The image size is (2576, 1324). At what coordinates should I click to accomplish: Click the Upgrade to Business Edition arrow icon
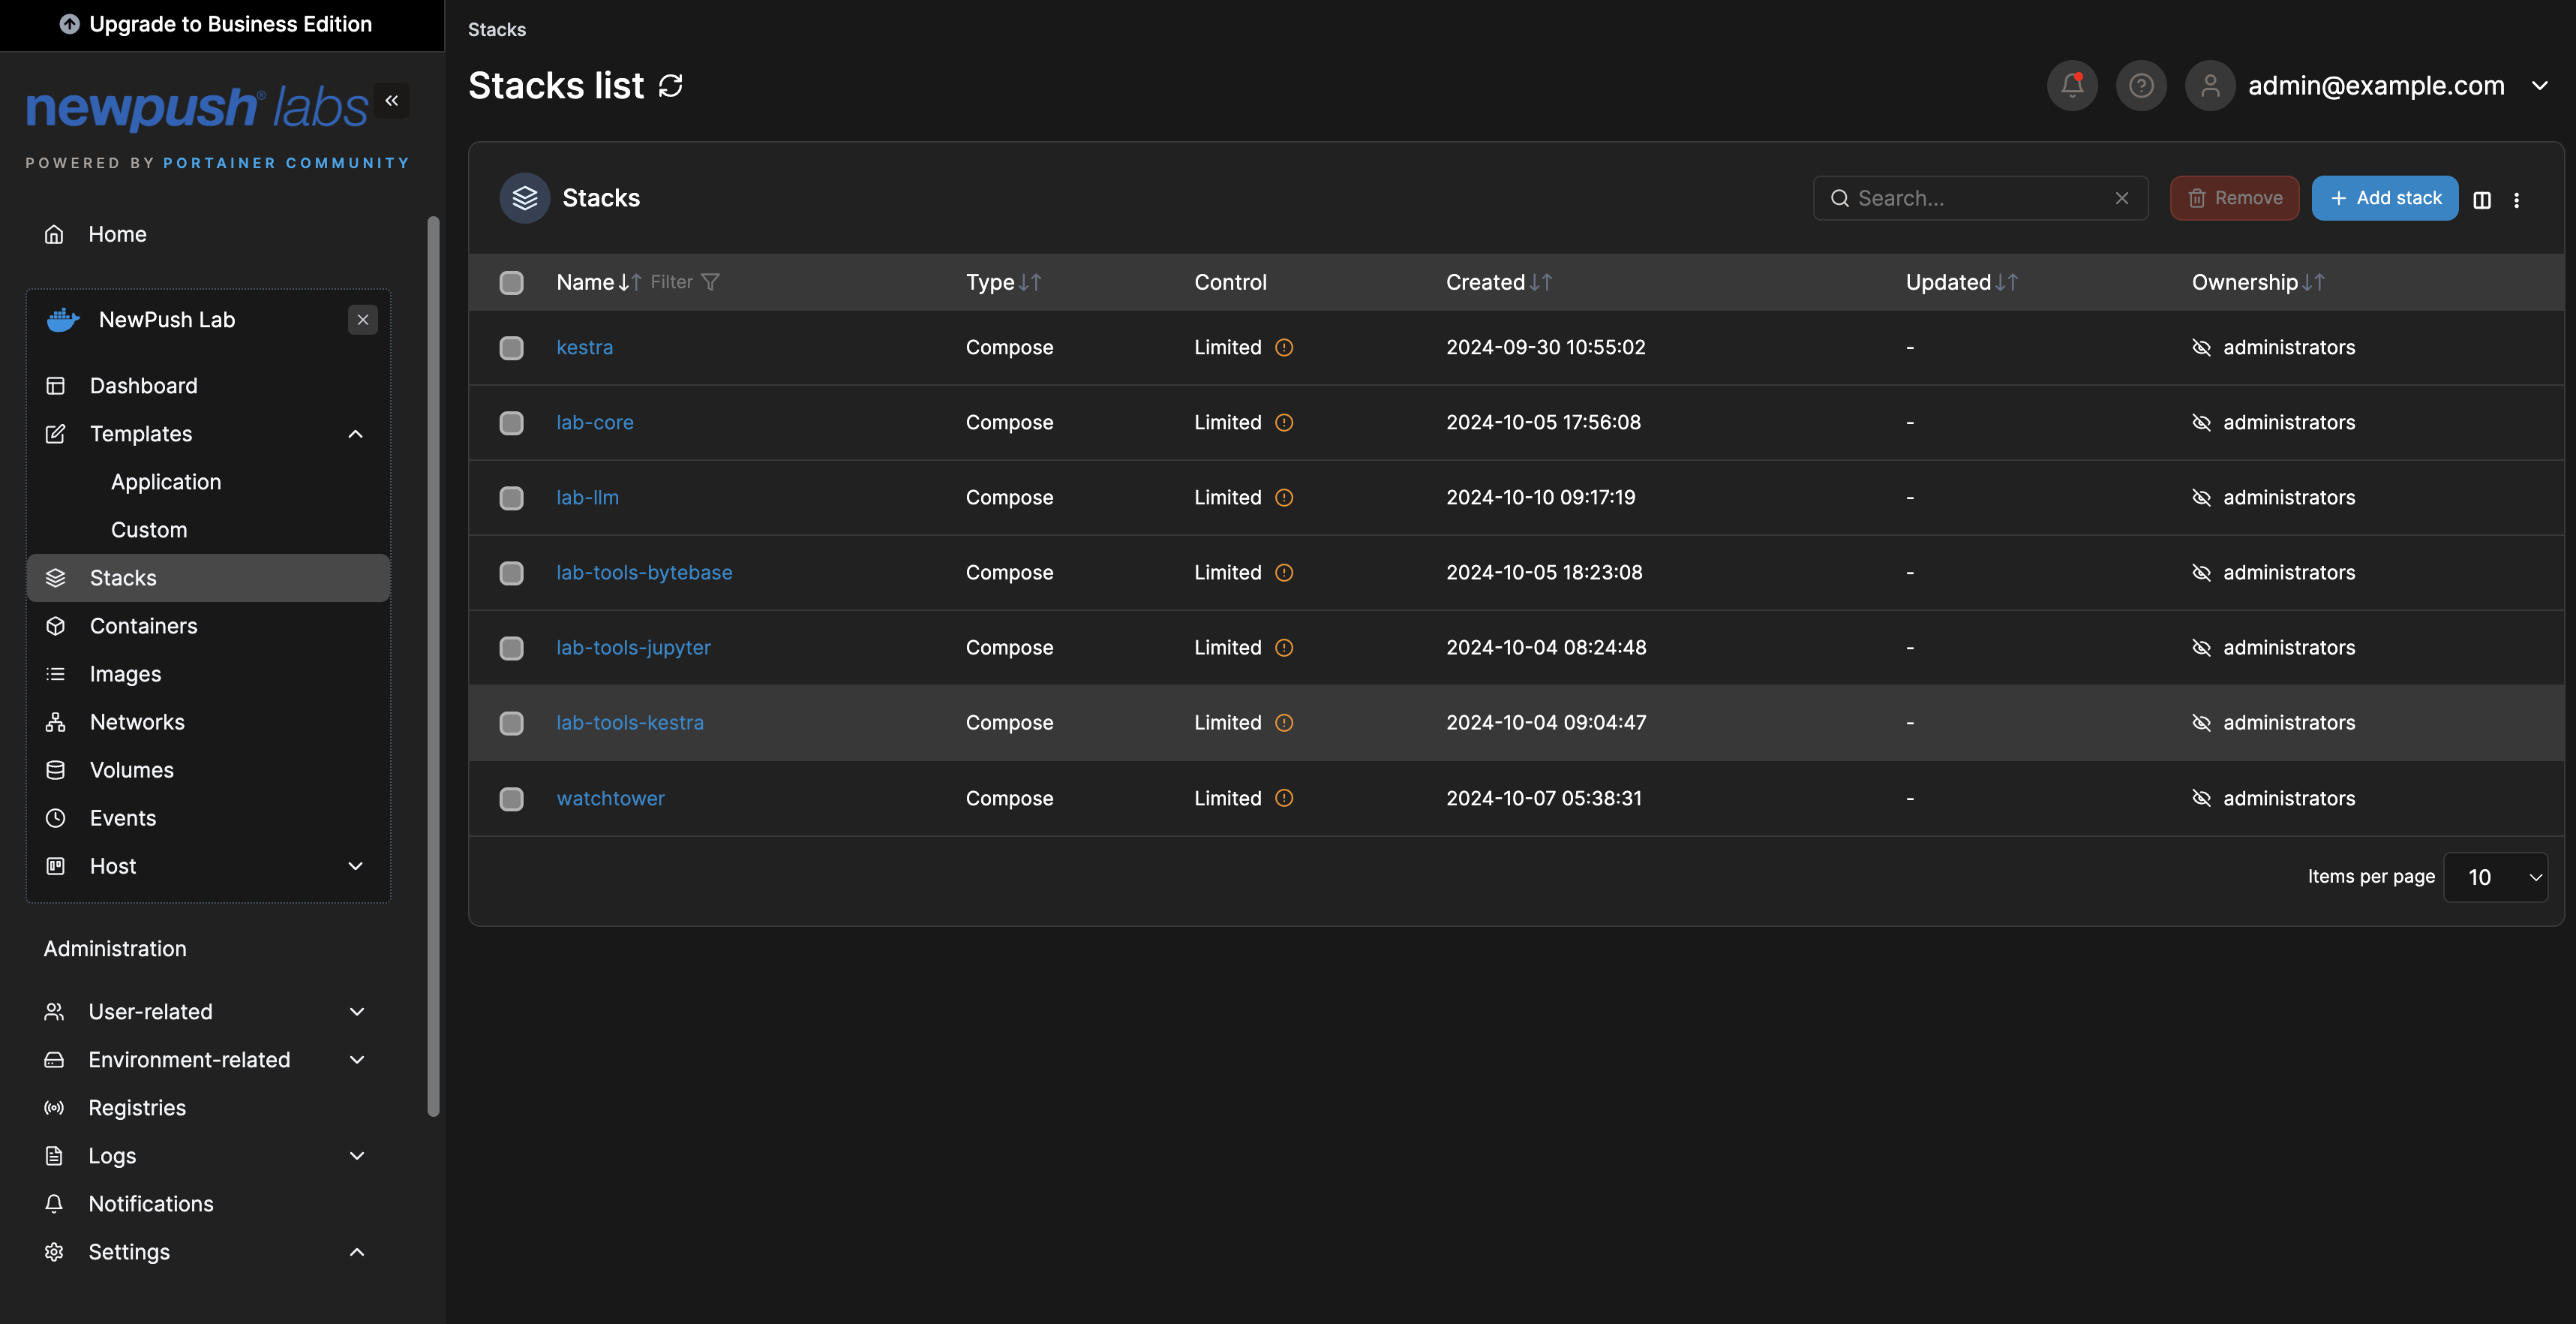click(69, 24)
